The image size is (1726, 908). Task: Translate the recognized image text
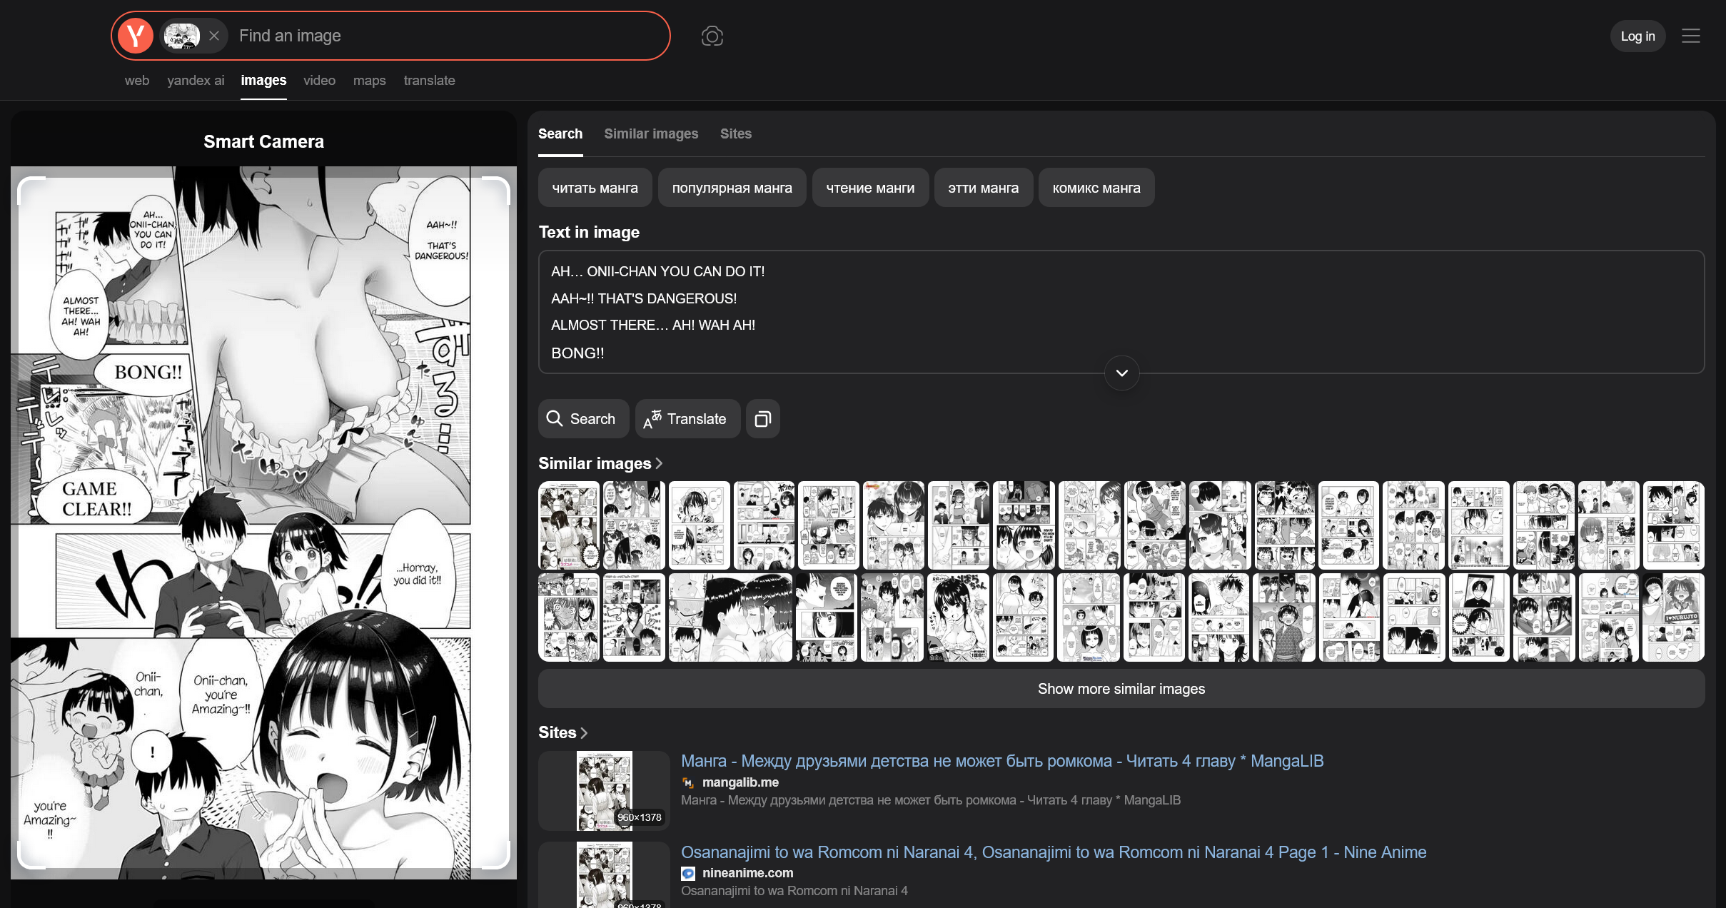tap(687, 418)
